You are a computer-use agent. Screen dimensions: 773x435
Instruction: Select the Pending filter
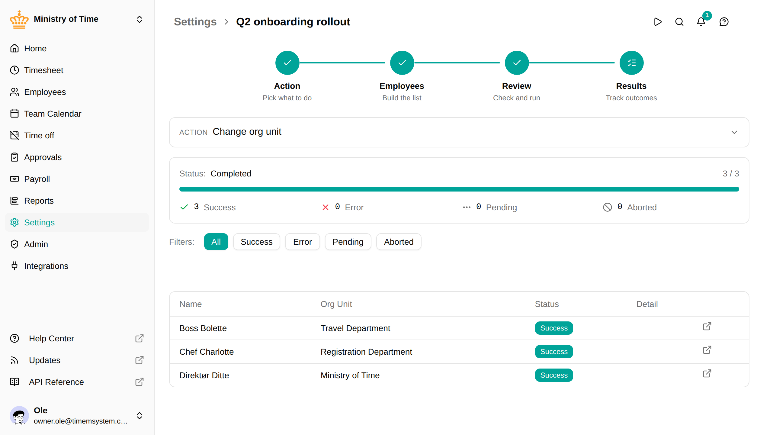[x=348, y=242]
